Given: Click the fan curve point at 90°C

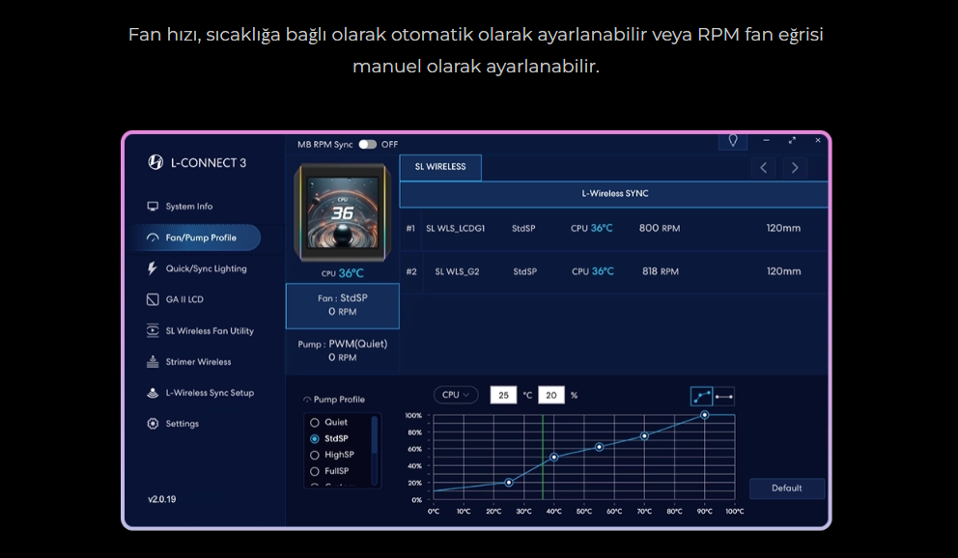Looking at the screenshot, I should [x=704, y=415].
